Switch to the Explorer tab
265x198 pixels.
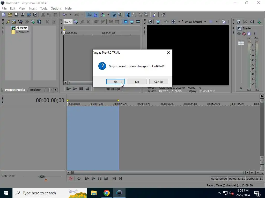click(35, 90)
